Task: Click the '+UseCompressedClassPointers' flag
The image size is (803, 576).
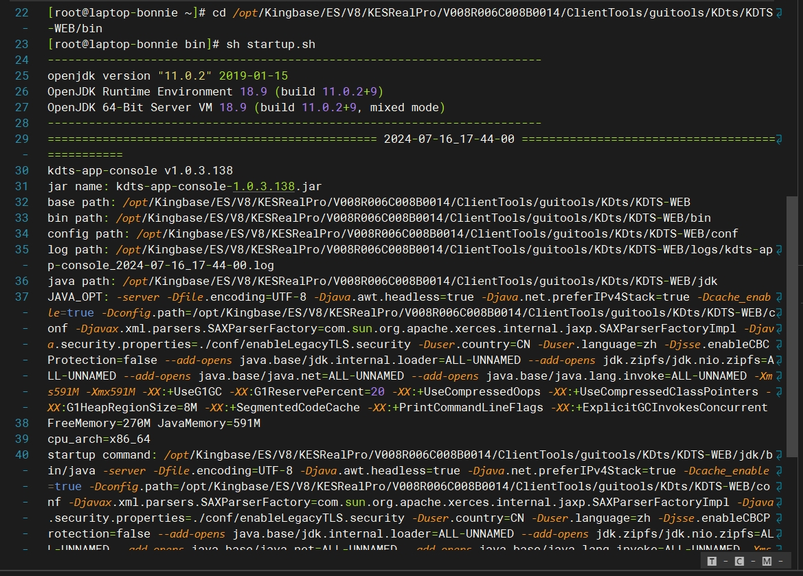Action: point(665,392)
